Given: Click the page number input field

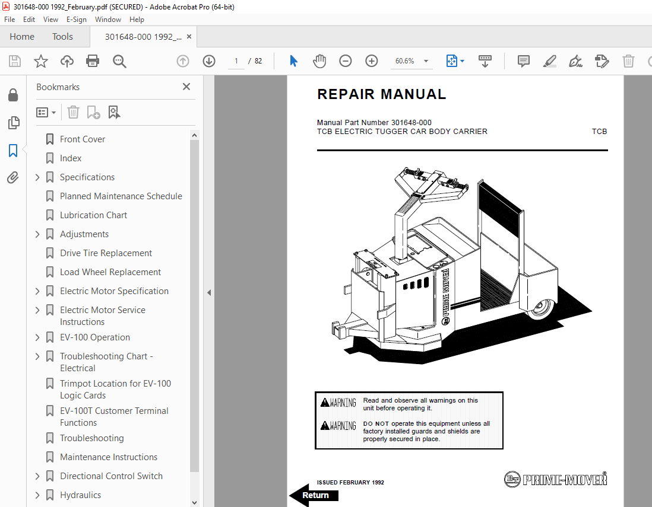Looking at the screenshot, I should (236, 61).
